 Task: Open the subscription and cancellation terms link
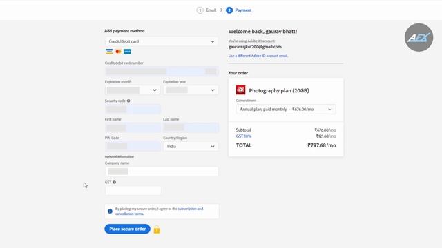[160, 211]
